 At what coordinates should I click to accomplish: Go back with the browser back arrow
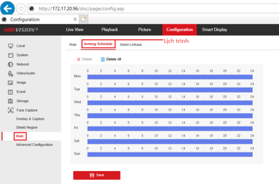pyautogui.click(x=7, y=9)
